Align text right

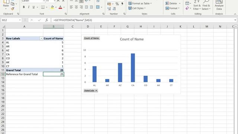point(81,7)
